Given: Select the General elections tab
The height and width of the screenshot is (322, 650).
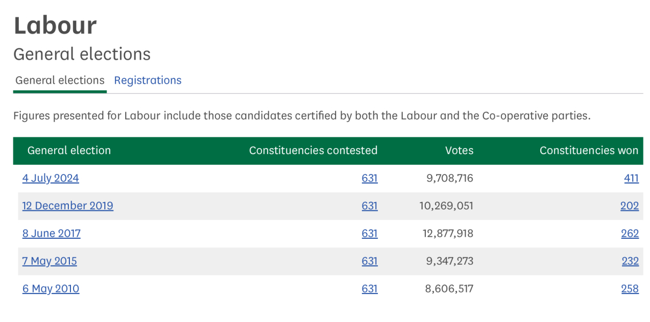Looking at the screenshot, I should (x=60, y=80).
